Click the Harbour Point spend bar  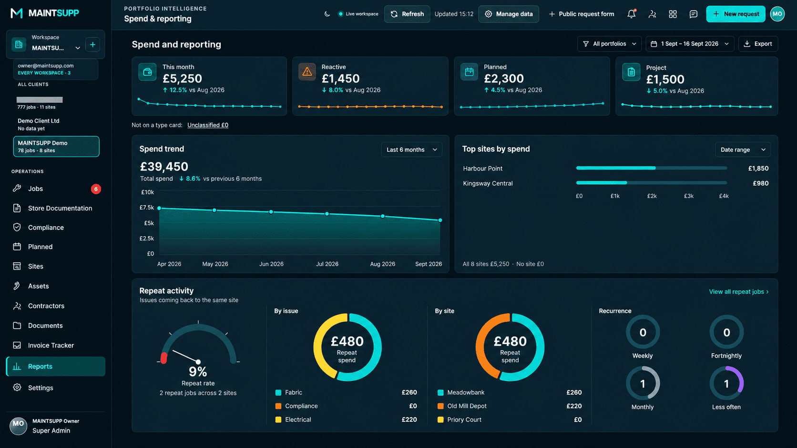[x=651, y=168]
